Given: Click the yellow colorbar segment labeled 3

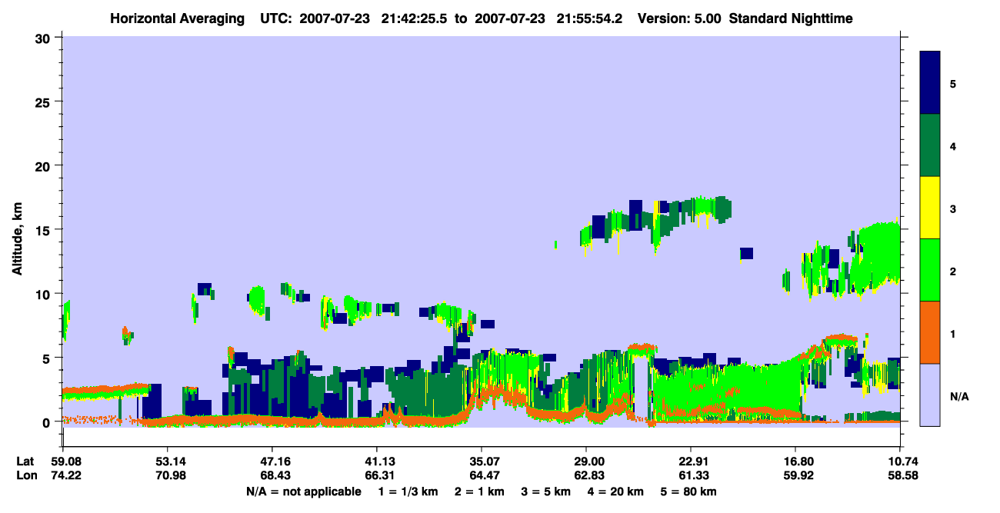Looking at the screenshot, I should [930, 208].
